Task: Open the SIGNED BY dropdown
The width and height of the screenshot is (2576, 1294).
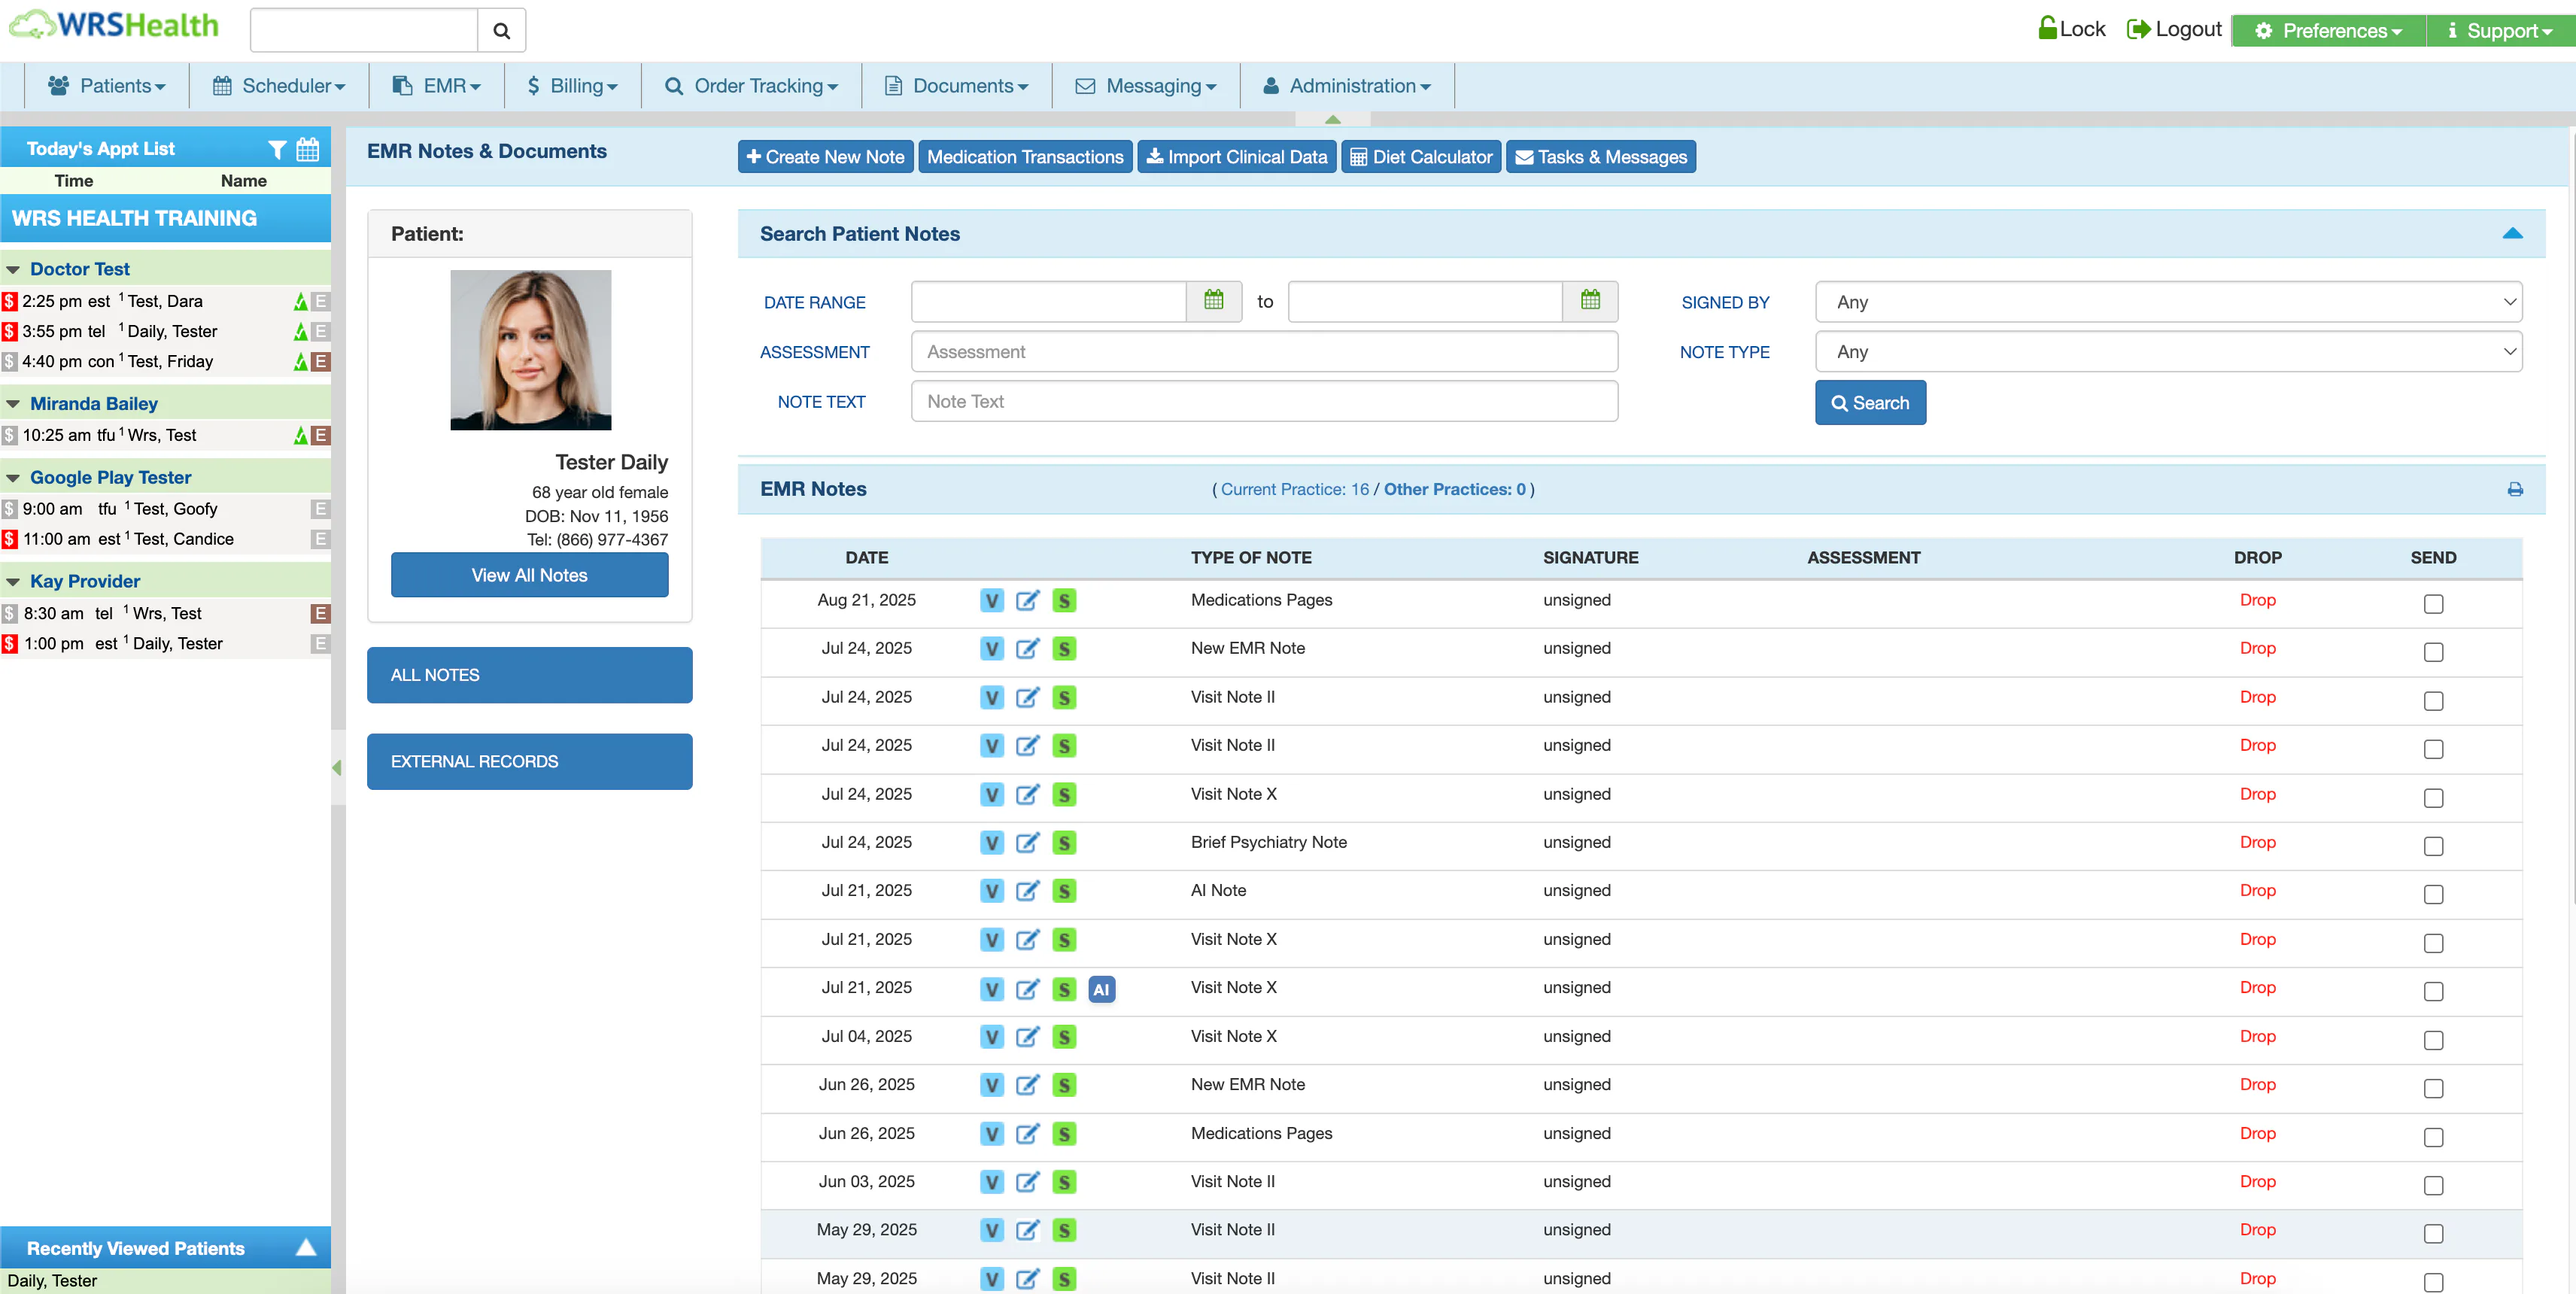Action: (2168, 301)
